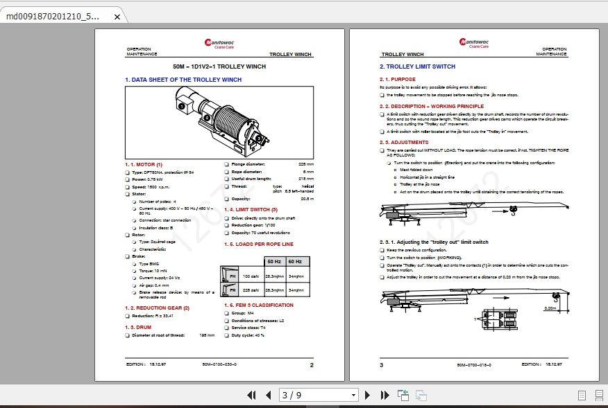The height and width of the screenshot is (408, 608).
Task: Open the page number dropdown
Action: 353,395
